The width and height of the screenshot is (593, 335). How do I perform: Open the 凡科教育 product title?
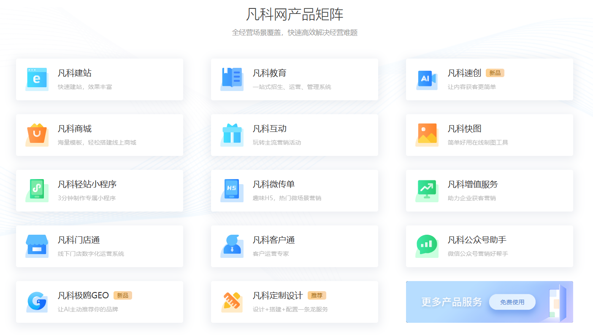point(270,73)
